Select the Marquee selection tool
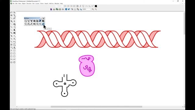Screen dimensions: 195x110 tap(14, 12)
